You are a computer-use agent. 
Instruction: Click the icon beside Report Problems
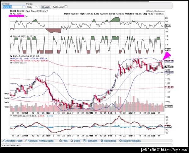[x=120, y=141]
